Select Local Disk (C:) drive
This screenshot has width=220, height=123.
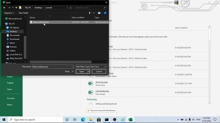pos(14,55)
